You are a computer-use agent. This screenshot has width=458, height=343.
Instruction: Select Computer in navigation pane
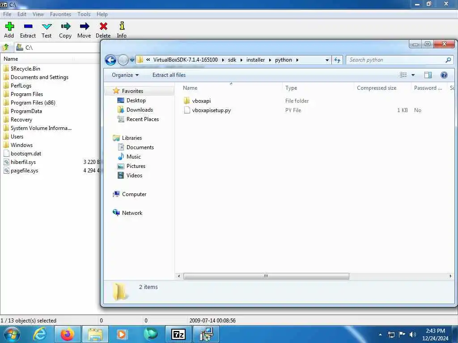click(x=134, y=194)
